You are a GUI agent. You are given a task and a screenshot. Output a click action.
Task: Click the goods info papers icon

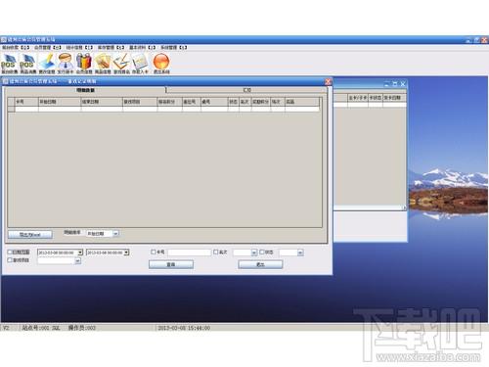pos(103,61)
